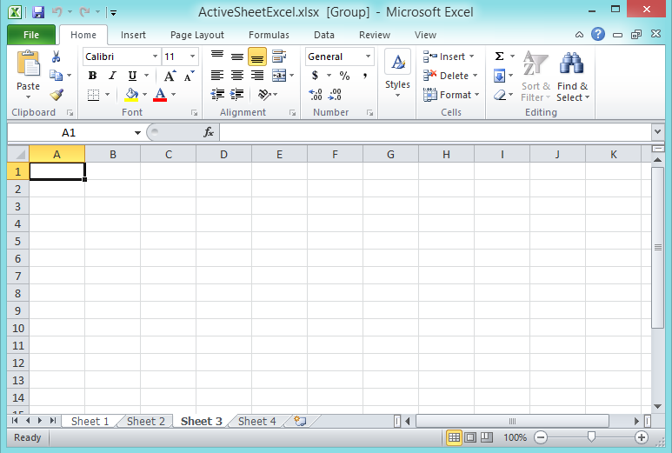Open Excel Help question mark
Viewport: 672px width, 453px height.
[x=598, y=34]
